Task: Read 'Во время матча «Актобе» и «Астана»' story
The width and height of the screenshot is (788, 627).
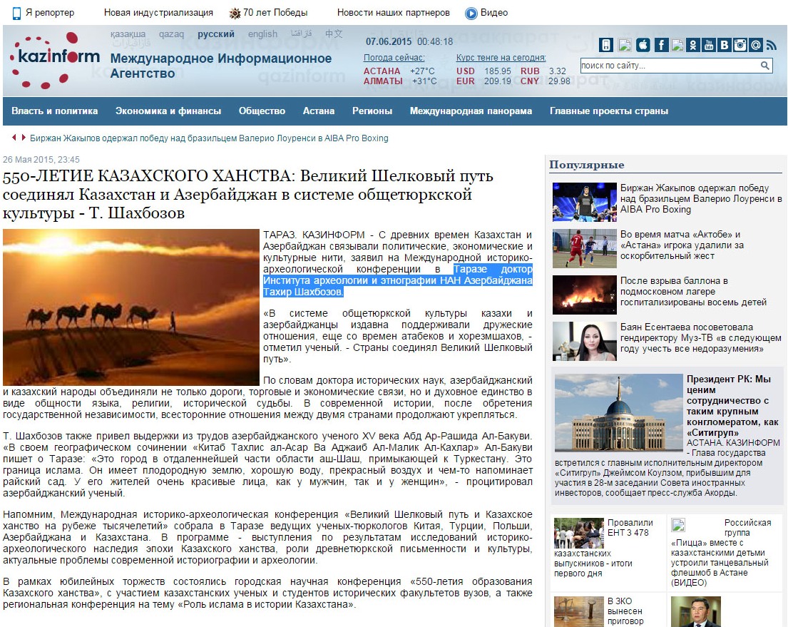Action: (x=682, y=245)
